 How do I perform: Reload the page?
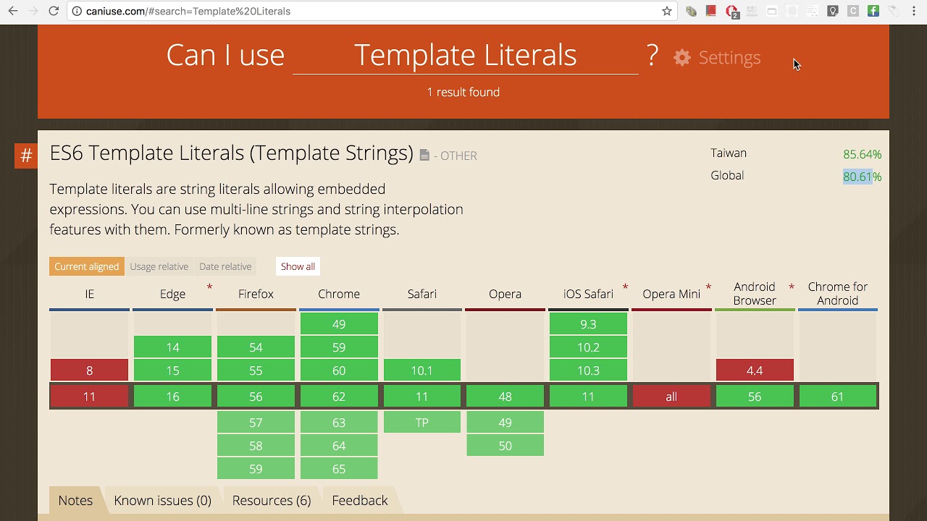tap(54, 11)
